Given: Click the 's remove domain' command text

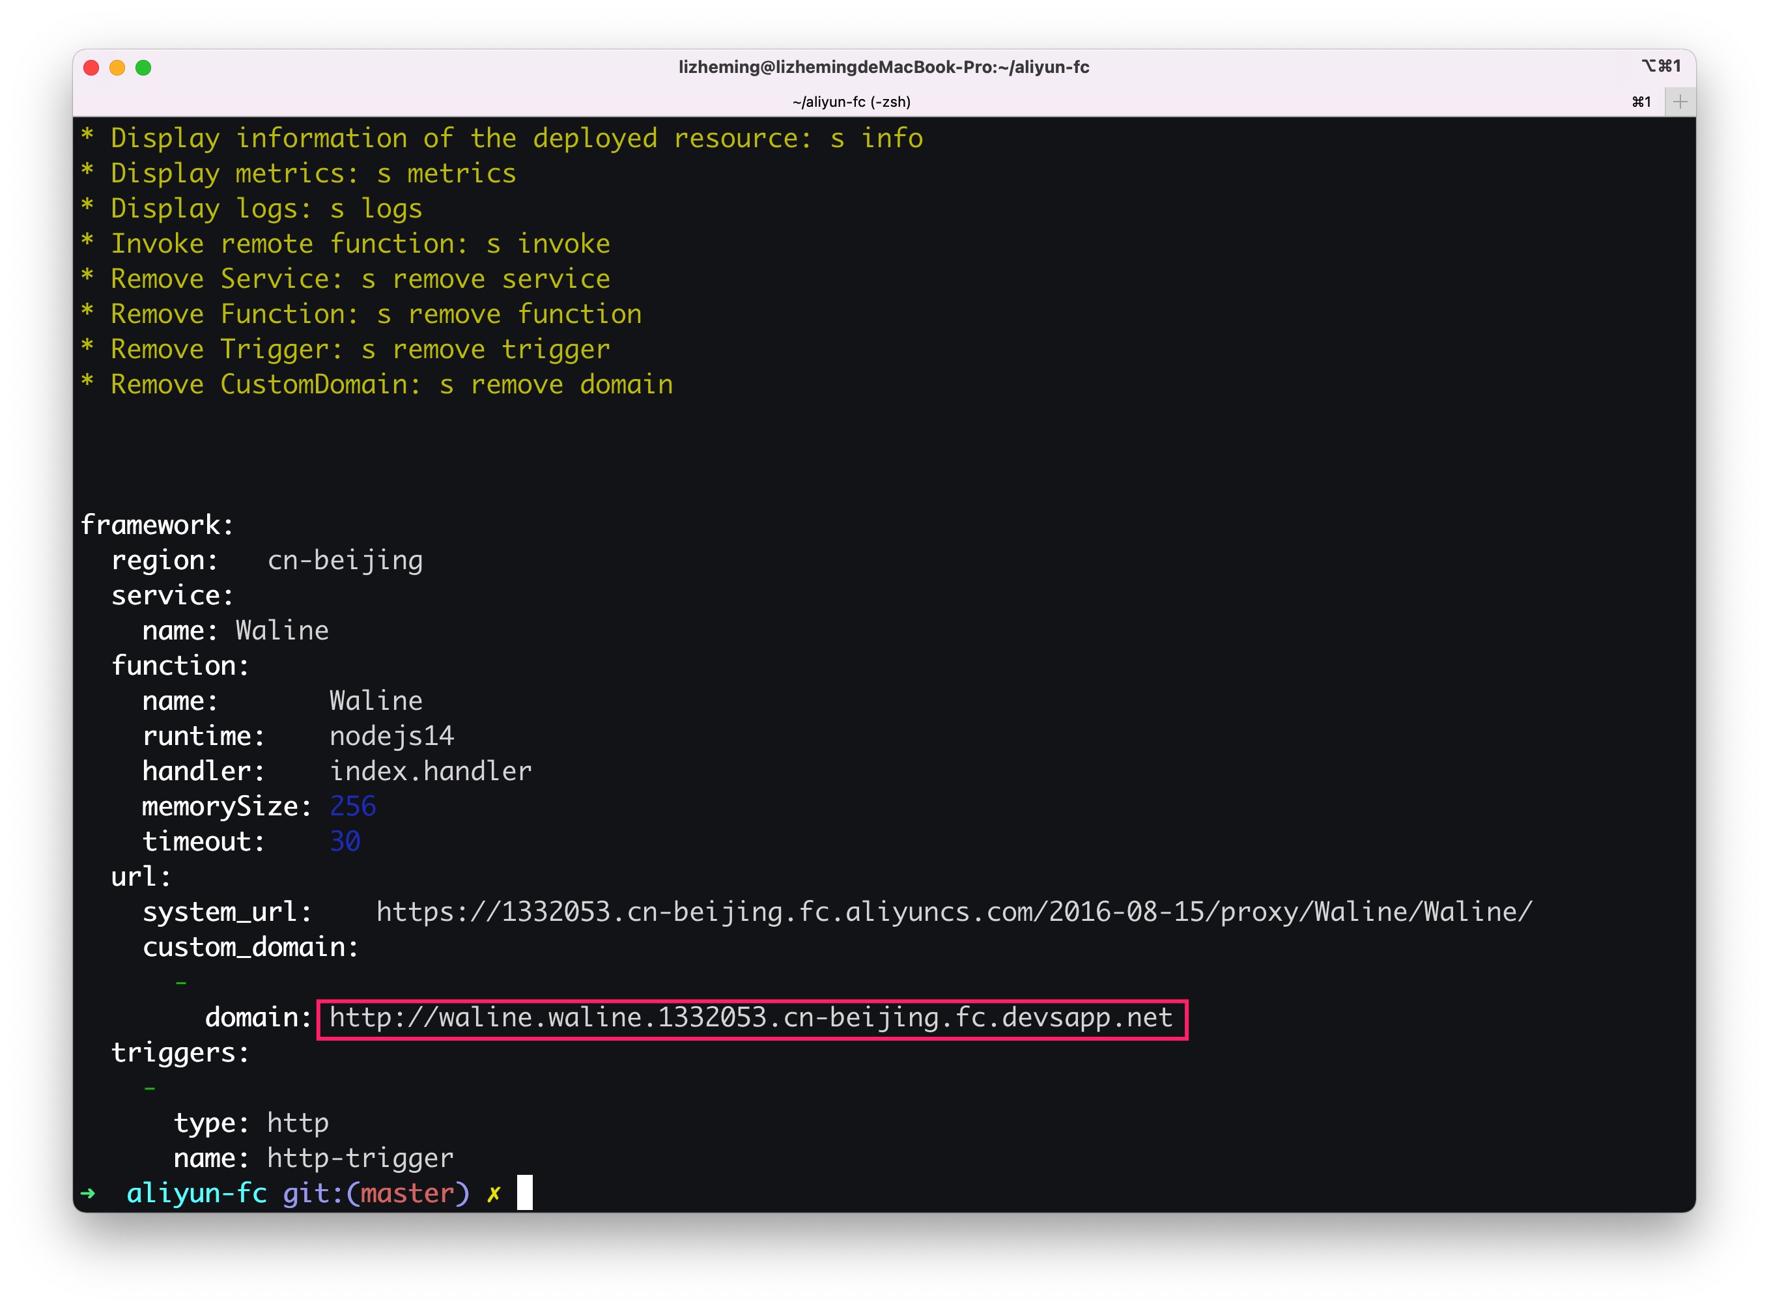Looking at the screenshot, I should point(556,384).
